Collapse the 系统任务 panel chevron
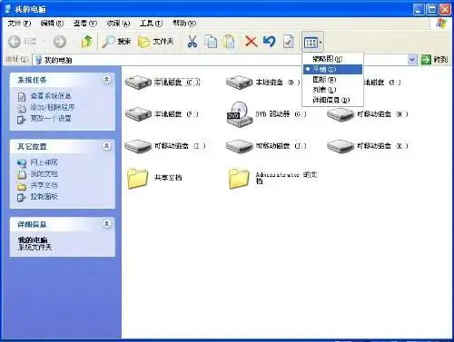 click(106, 80)
